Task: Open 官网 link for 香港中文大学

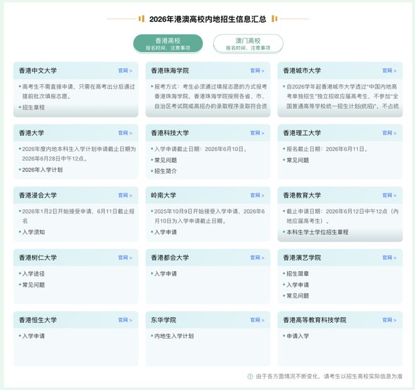Action: pos(125,71)
